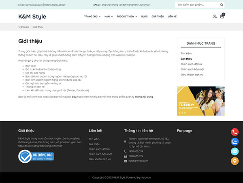Click the footer phone handset icon
This screenshot has height=183, width=243.
125,151
